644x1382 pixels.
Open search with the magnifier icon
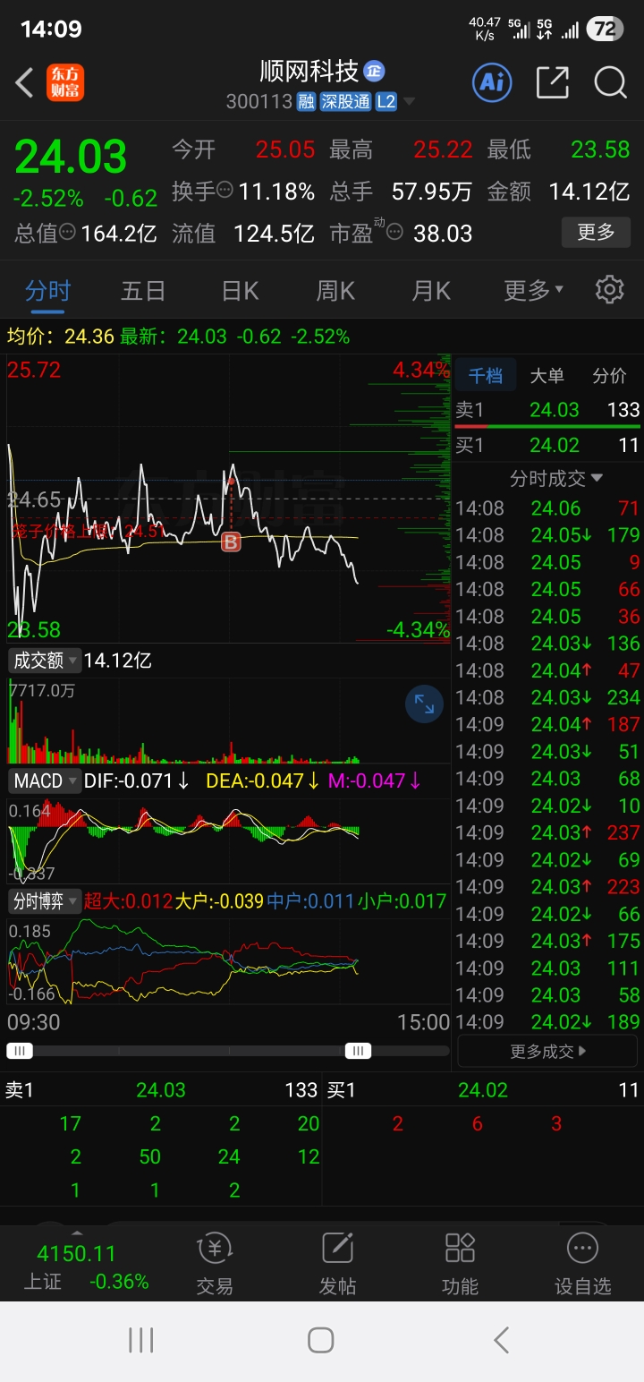pyautogui.click(x=610, y=83)
